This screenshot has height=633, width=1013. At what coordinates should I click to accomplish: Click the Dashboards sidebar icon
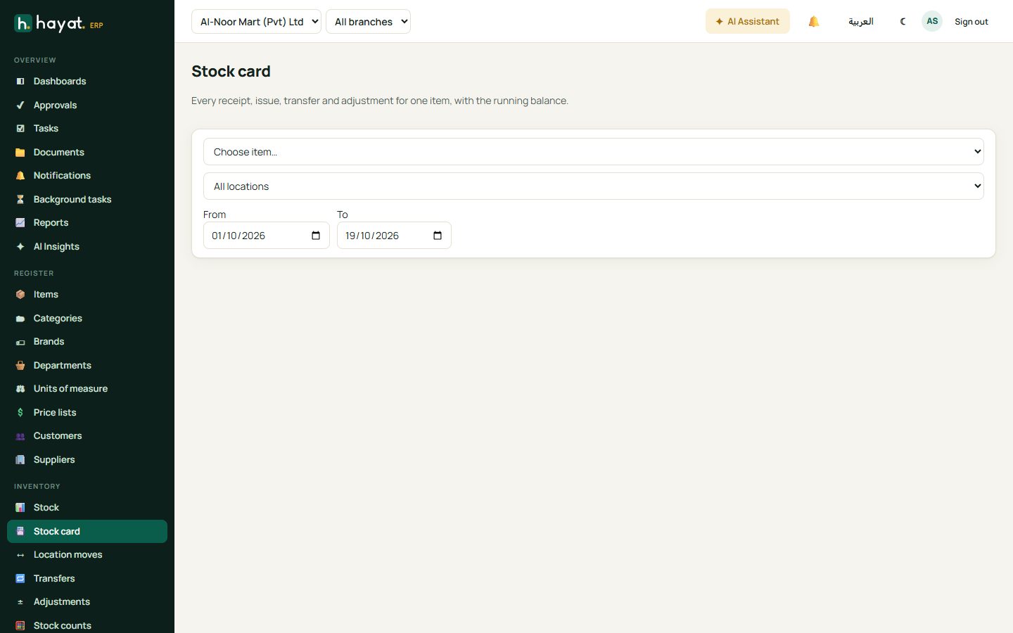tap(20, 82)
